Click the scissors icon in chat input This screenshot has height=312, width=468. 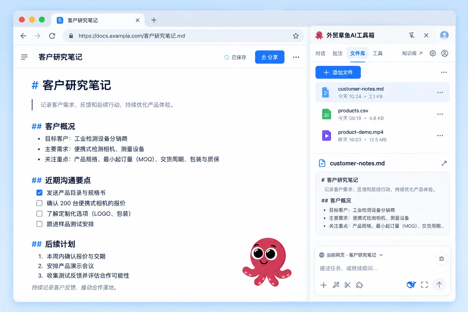click(348, 285)
